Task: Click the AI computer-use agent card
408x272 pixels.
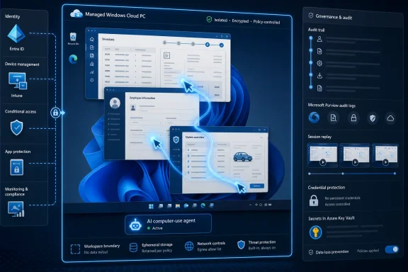Action: coord(168,224)
